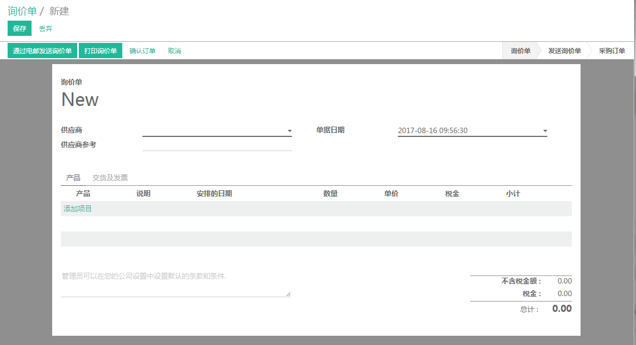The image size is (636, 345).
Task: Click the 取消 button in the action bar
Action: coord(174,51)
